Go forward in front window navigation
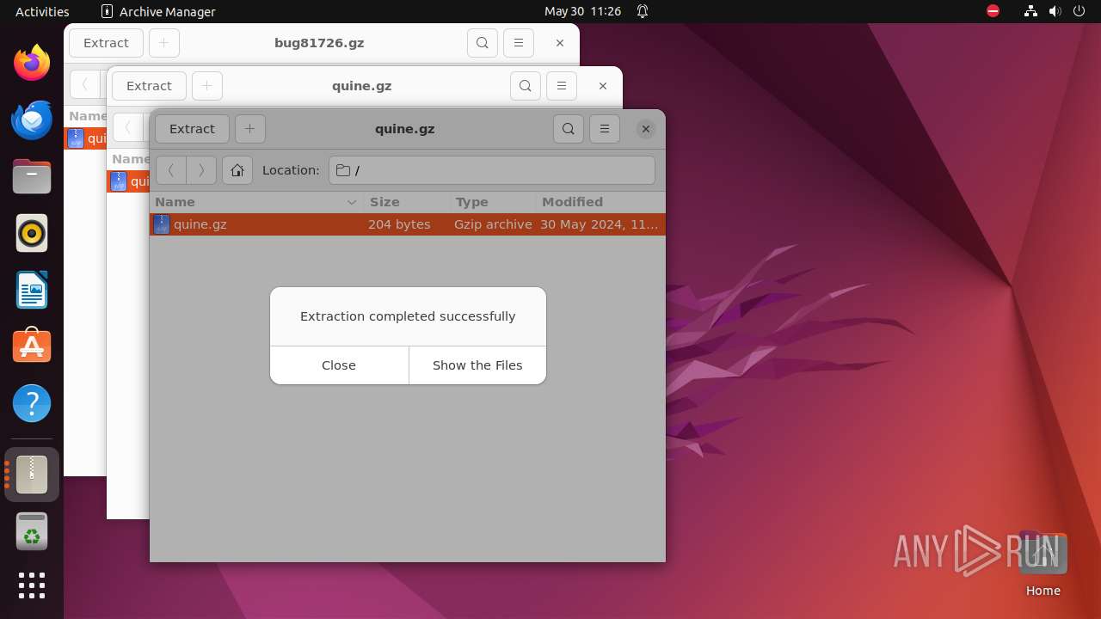The image size is (1101, 619). [201, 170]
